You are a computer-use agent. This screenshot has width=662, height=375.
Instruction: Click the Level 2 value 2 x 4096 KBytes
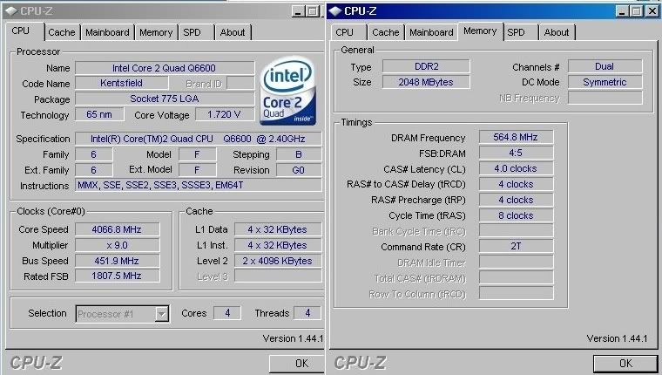pos(278,261)
